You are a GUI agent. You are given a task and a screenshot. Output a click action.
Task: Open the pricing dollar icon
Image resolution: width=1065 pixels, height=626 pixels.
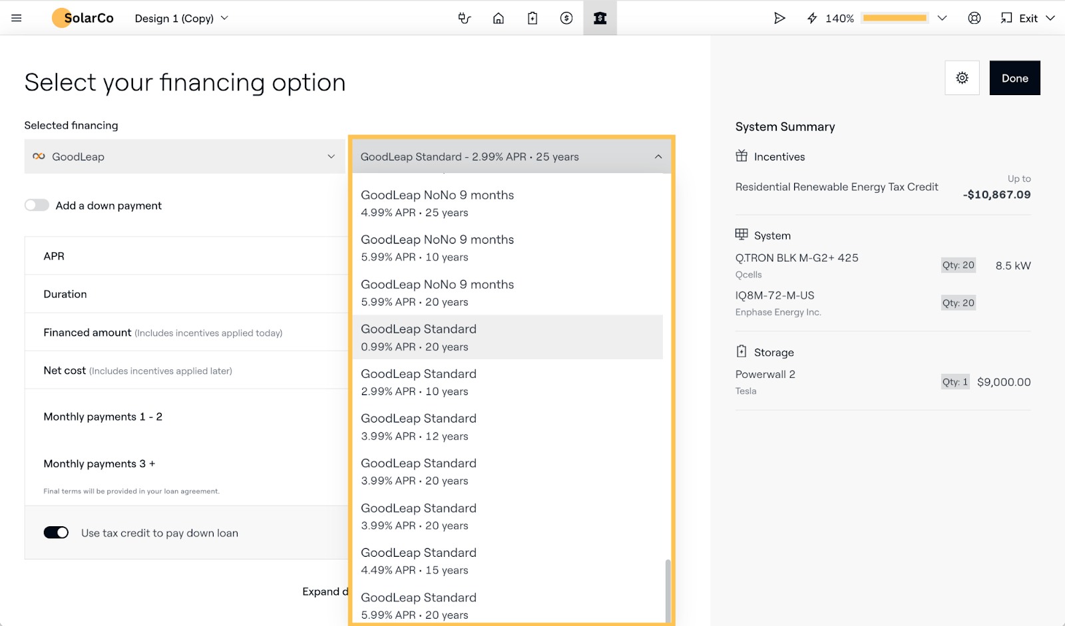pos(566,18)
